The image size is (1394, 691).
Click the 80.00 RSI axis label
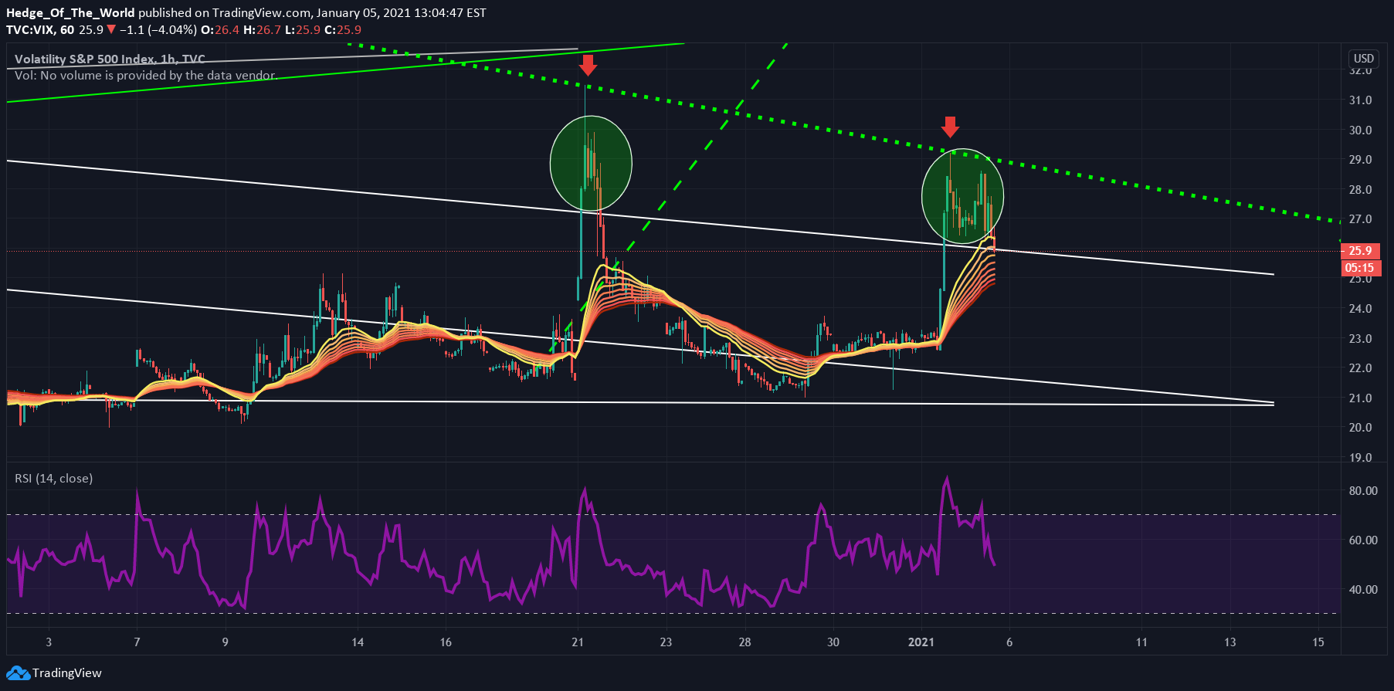[x=1363, y=491]
